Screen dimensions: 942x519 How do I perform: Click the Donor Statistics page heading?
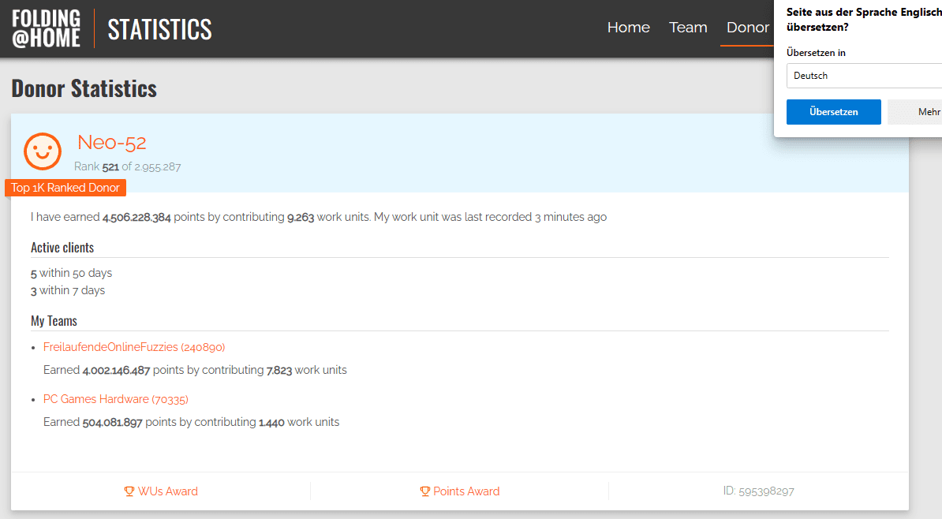[84, 88]
